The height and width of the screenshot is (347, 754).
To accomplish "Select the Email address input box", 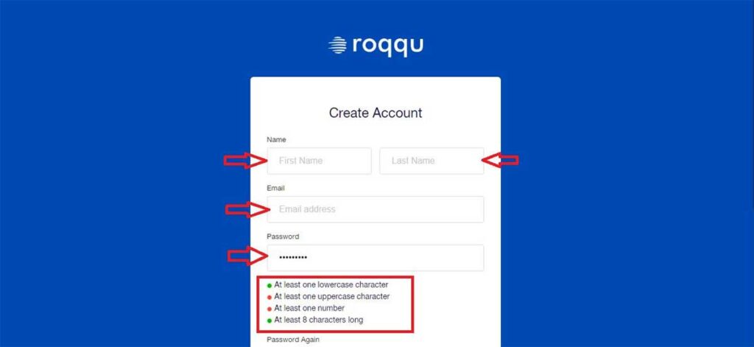I will pos(376,209).
